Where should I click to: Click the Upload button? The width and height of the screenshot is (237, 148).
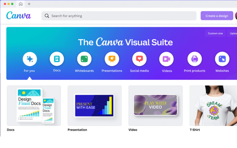(x=233, y=33)
